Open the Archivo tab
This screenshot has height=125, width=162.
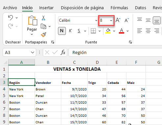tap(10, 8)
